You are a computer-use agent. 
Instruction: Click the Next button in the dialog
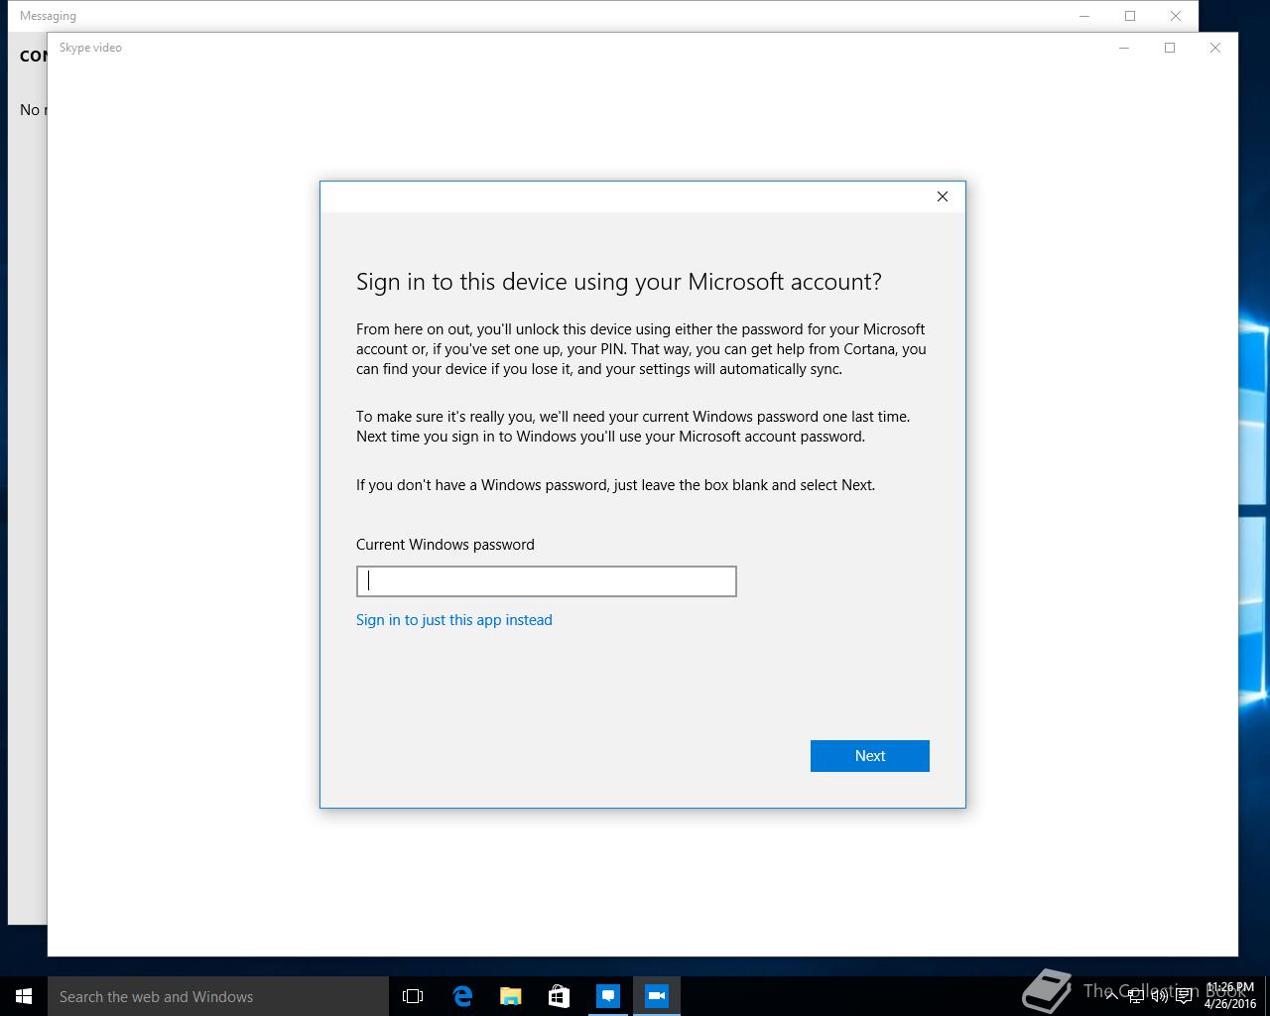(869, 756)
